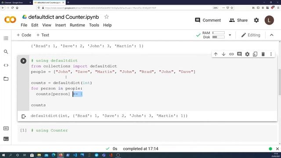The image size is (281, 158).
Task: Click the cell output toggle icon
Action: click(x=24, y=116)
